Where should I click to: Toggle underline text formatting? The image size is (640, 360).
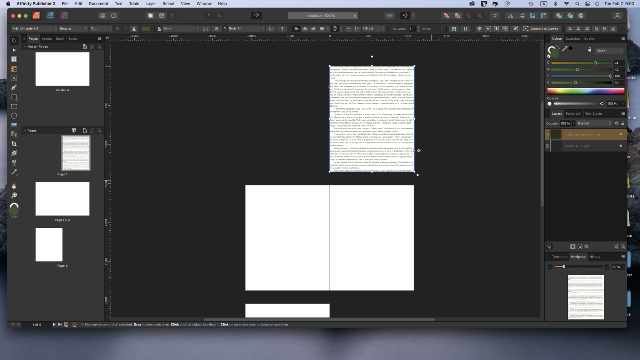[x=134, y=29]
